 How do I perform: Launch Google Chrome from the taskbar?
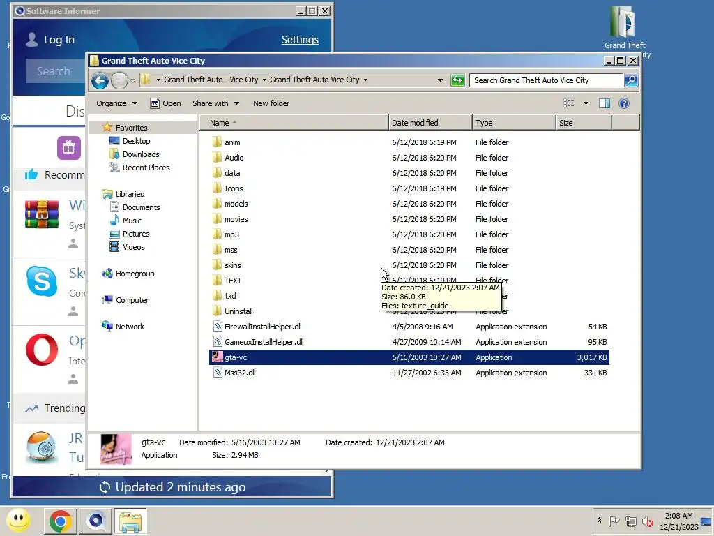pos(60,521)
